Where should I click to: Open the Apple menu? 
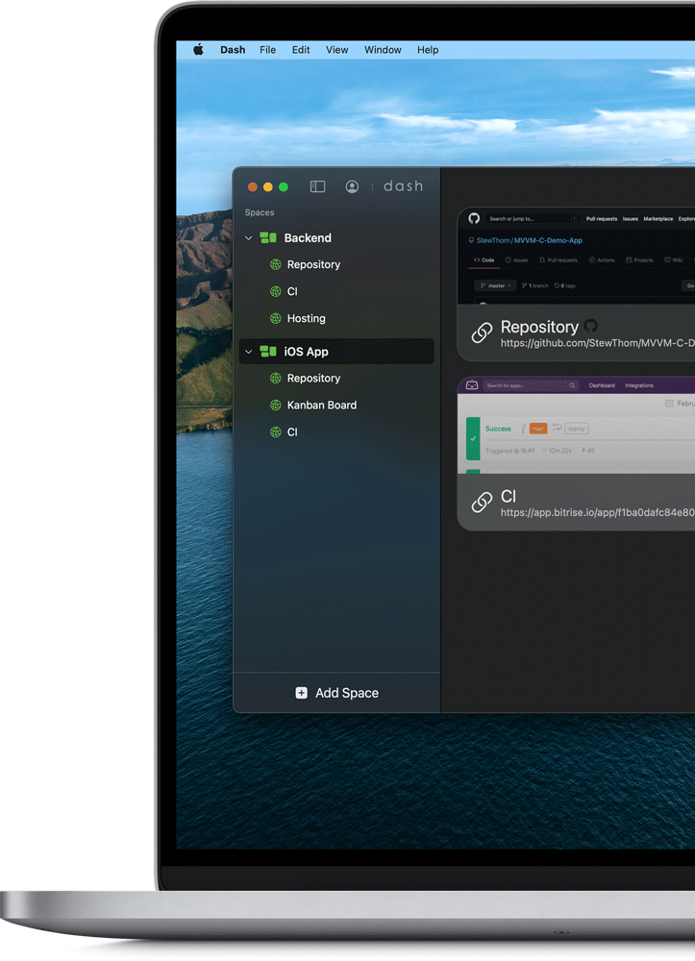(199, 50)
